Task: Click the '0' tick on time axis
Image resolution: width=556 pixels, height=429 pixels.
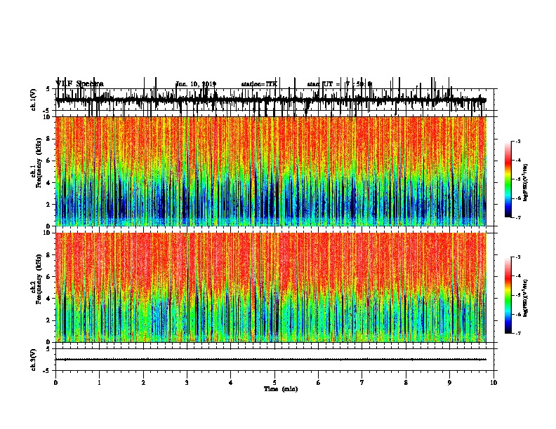Action: [x=55, y=383]
